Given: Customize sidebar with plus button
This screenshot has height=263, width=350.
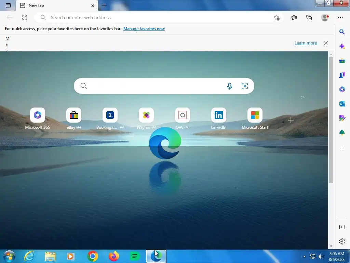Looking at the screenshot, I should coord(342,148).
